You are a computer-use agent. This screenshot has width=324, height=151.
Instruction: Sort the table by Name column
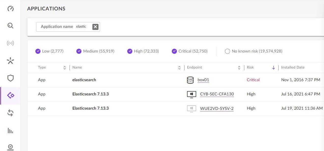[x=179, y=68]
